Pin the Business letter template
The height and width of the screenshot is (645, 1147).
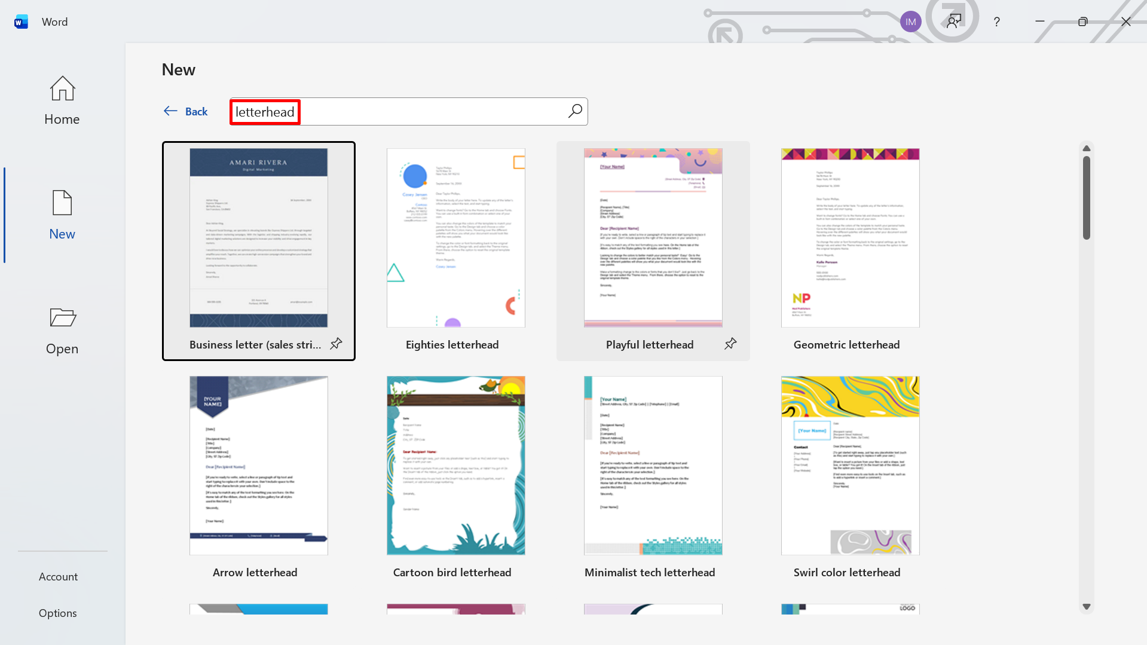tap(337, 344)
